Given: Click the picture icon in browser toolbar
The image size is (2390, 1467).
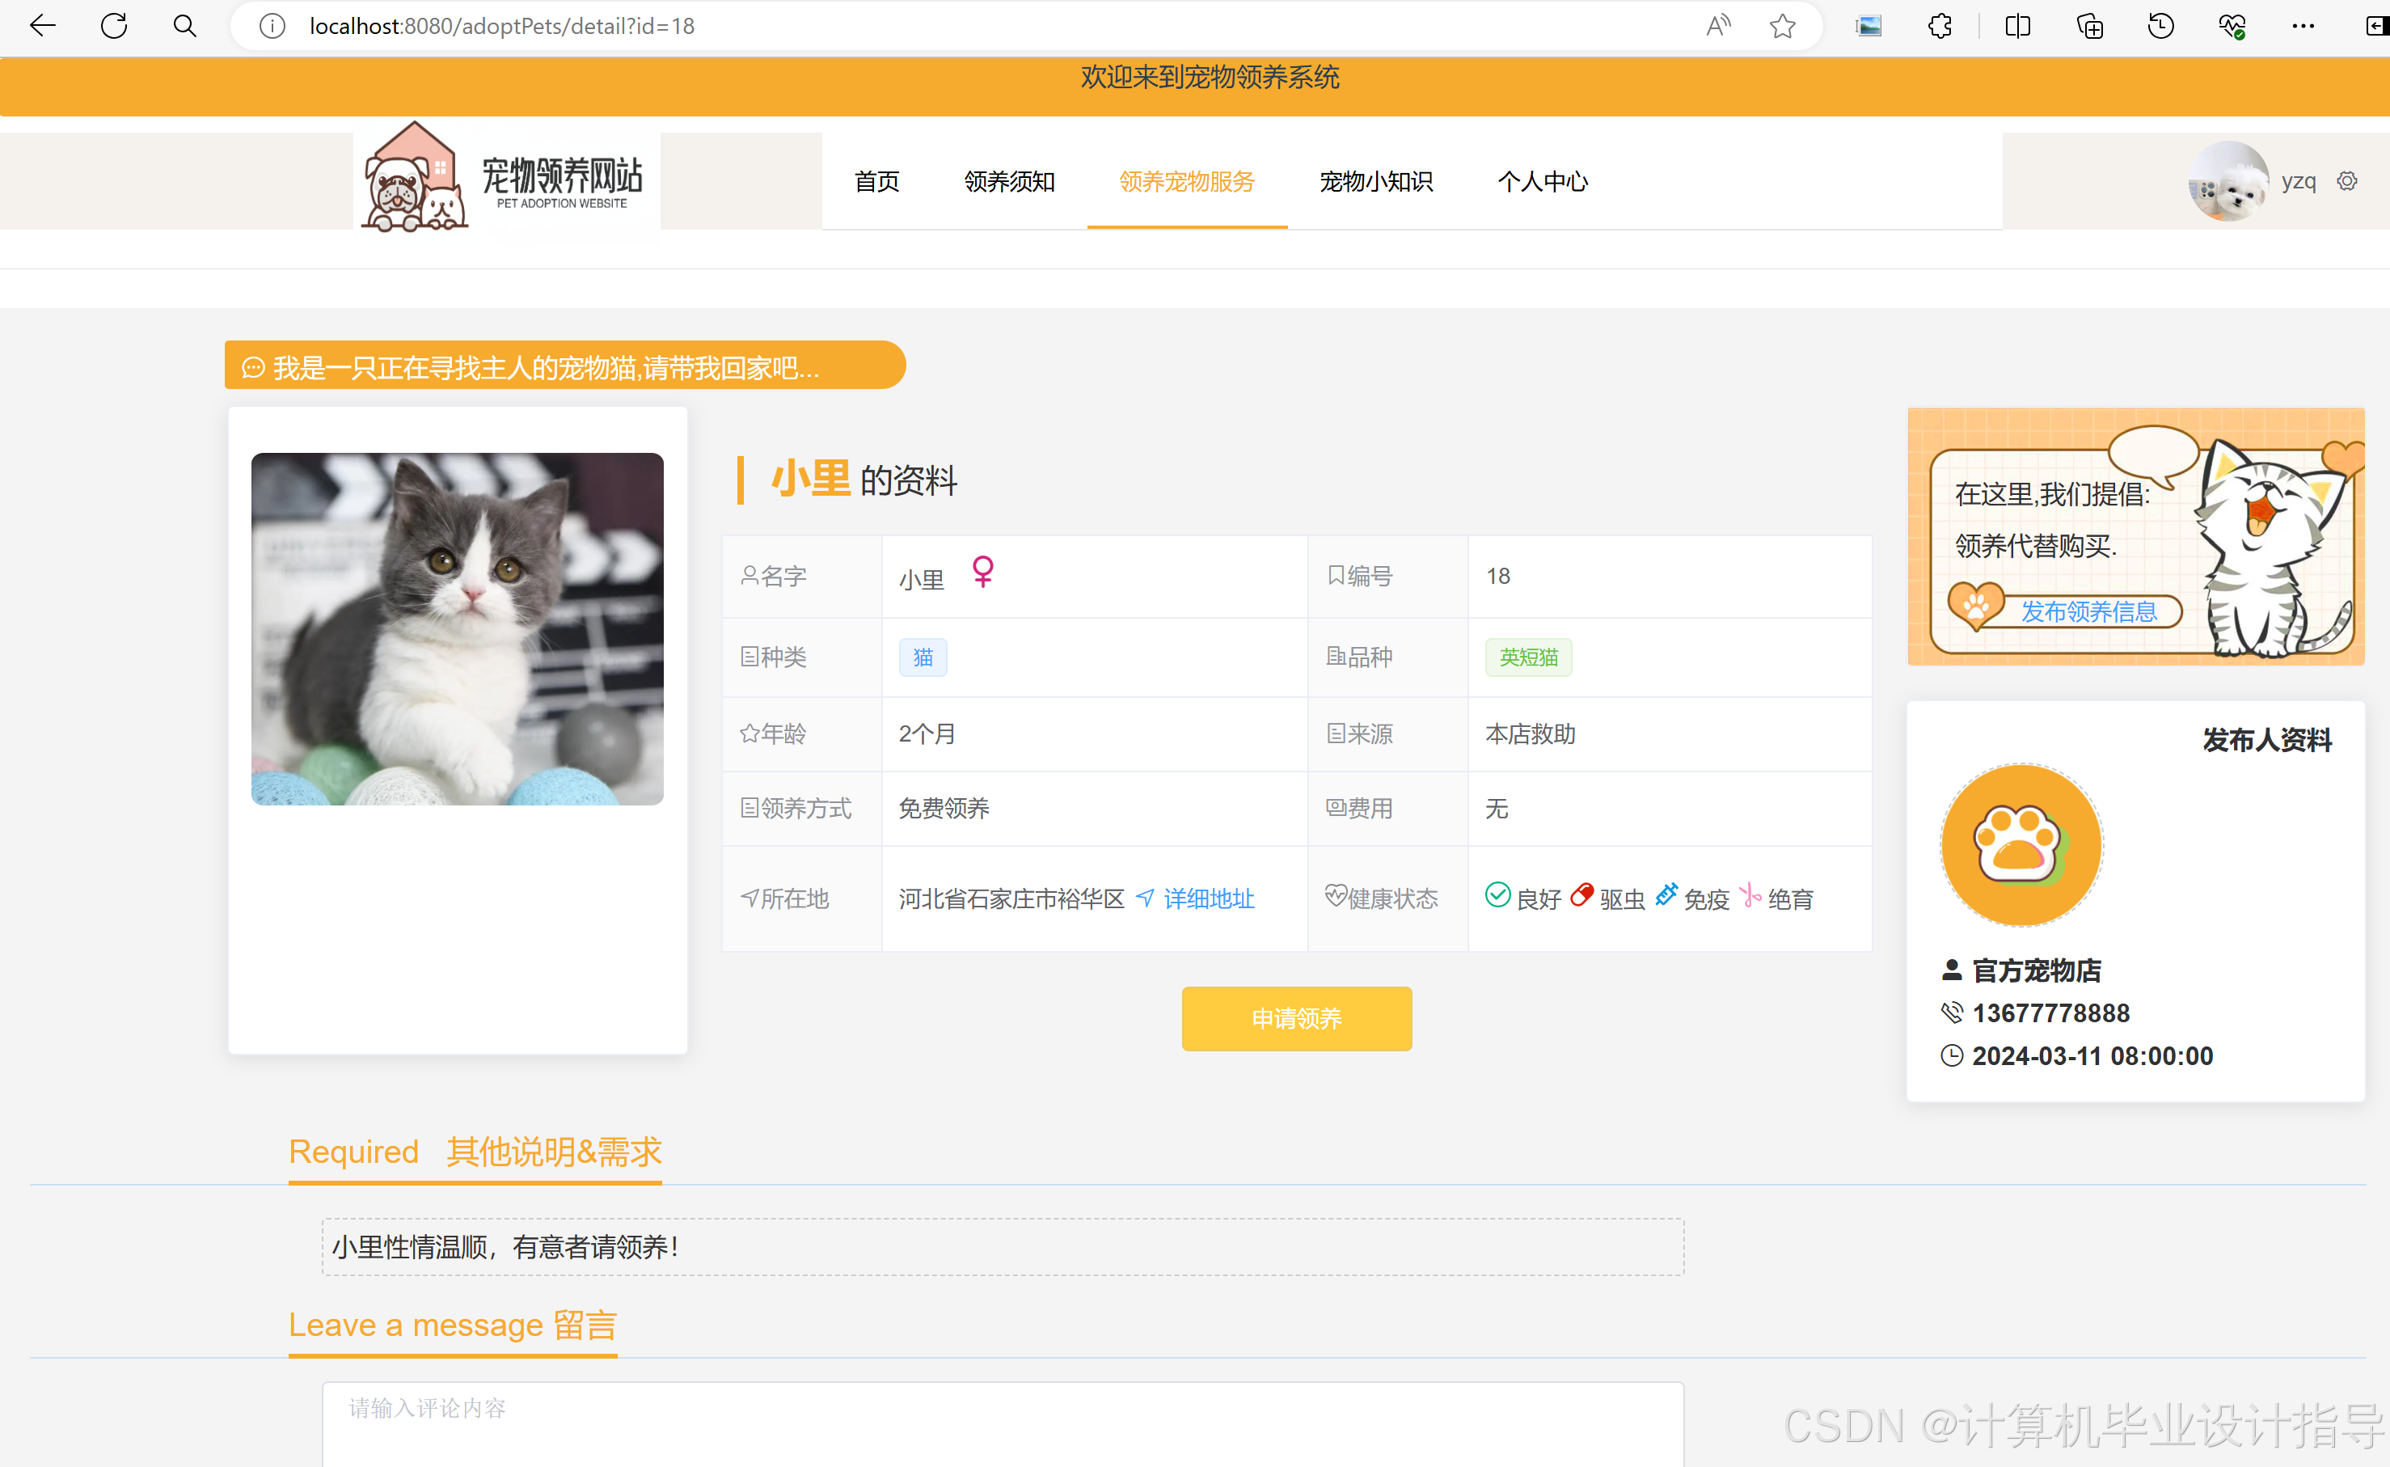Looking at the screenshot, I should click(1869, 26).
